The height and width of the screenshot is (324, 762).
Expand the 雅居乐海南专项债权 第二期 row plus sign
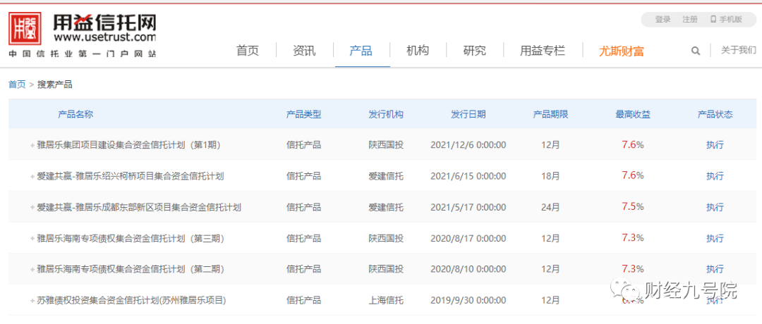point(32,269)
